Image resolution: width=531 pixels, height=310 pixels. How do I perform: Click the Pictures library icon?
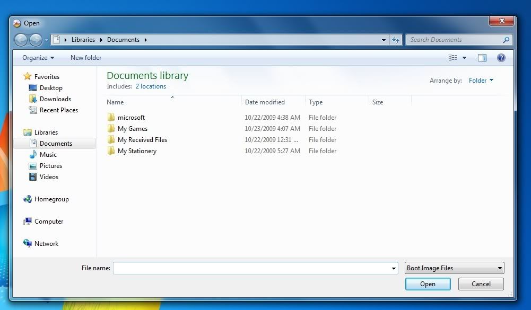[x=33, y=166]
